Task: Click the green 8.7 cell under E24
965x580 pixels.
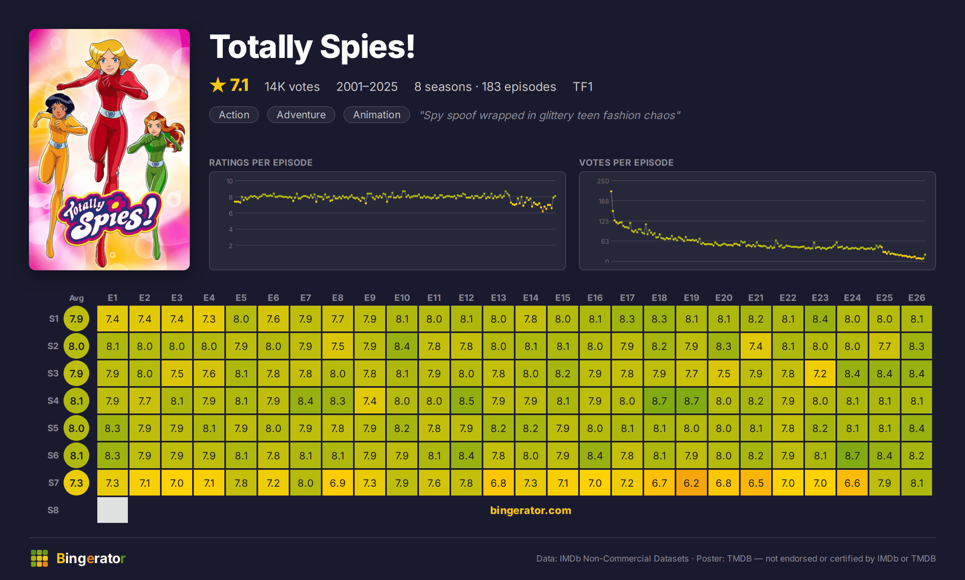Action: [852, 455]
